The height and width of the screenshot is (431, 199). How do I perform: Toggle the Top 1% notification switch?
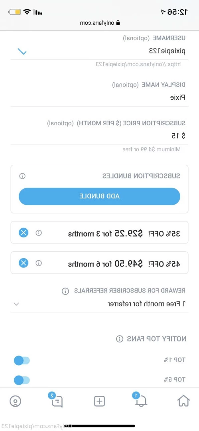coord(22,360)
